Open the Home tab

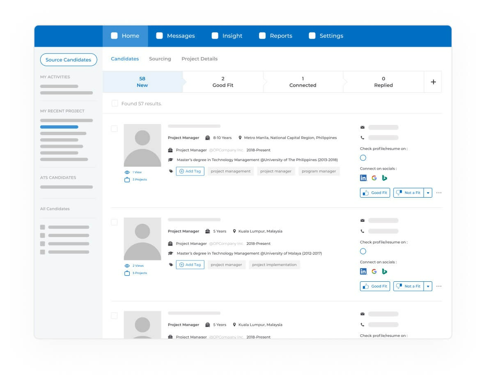tap(125, 36)
